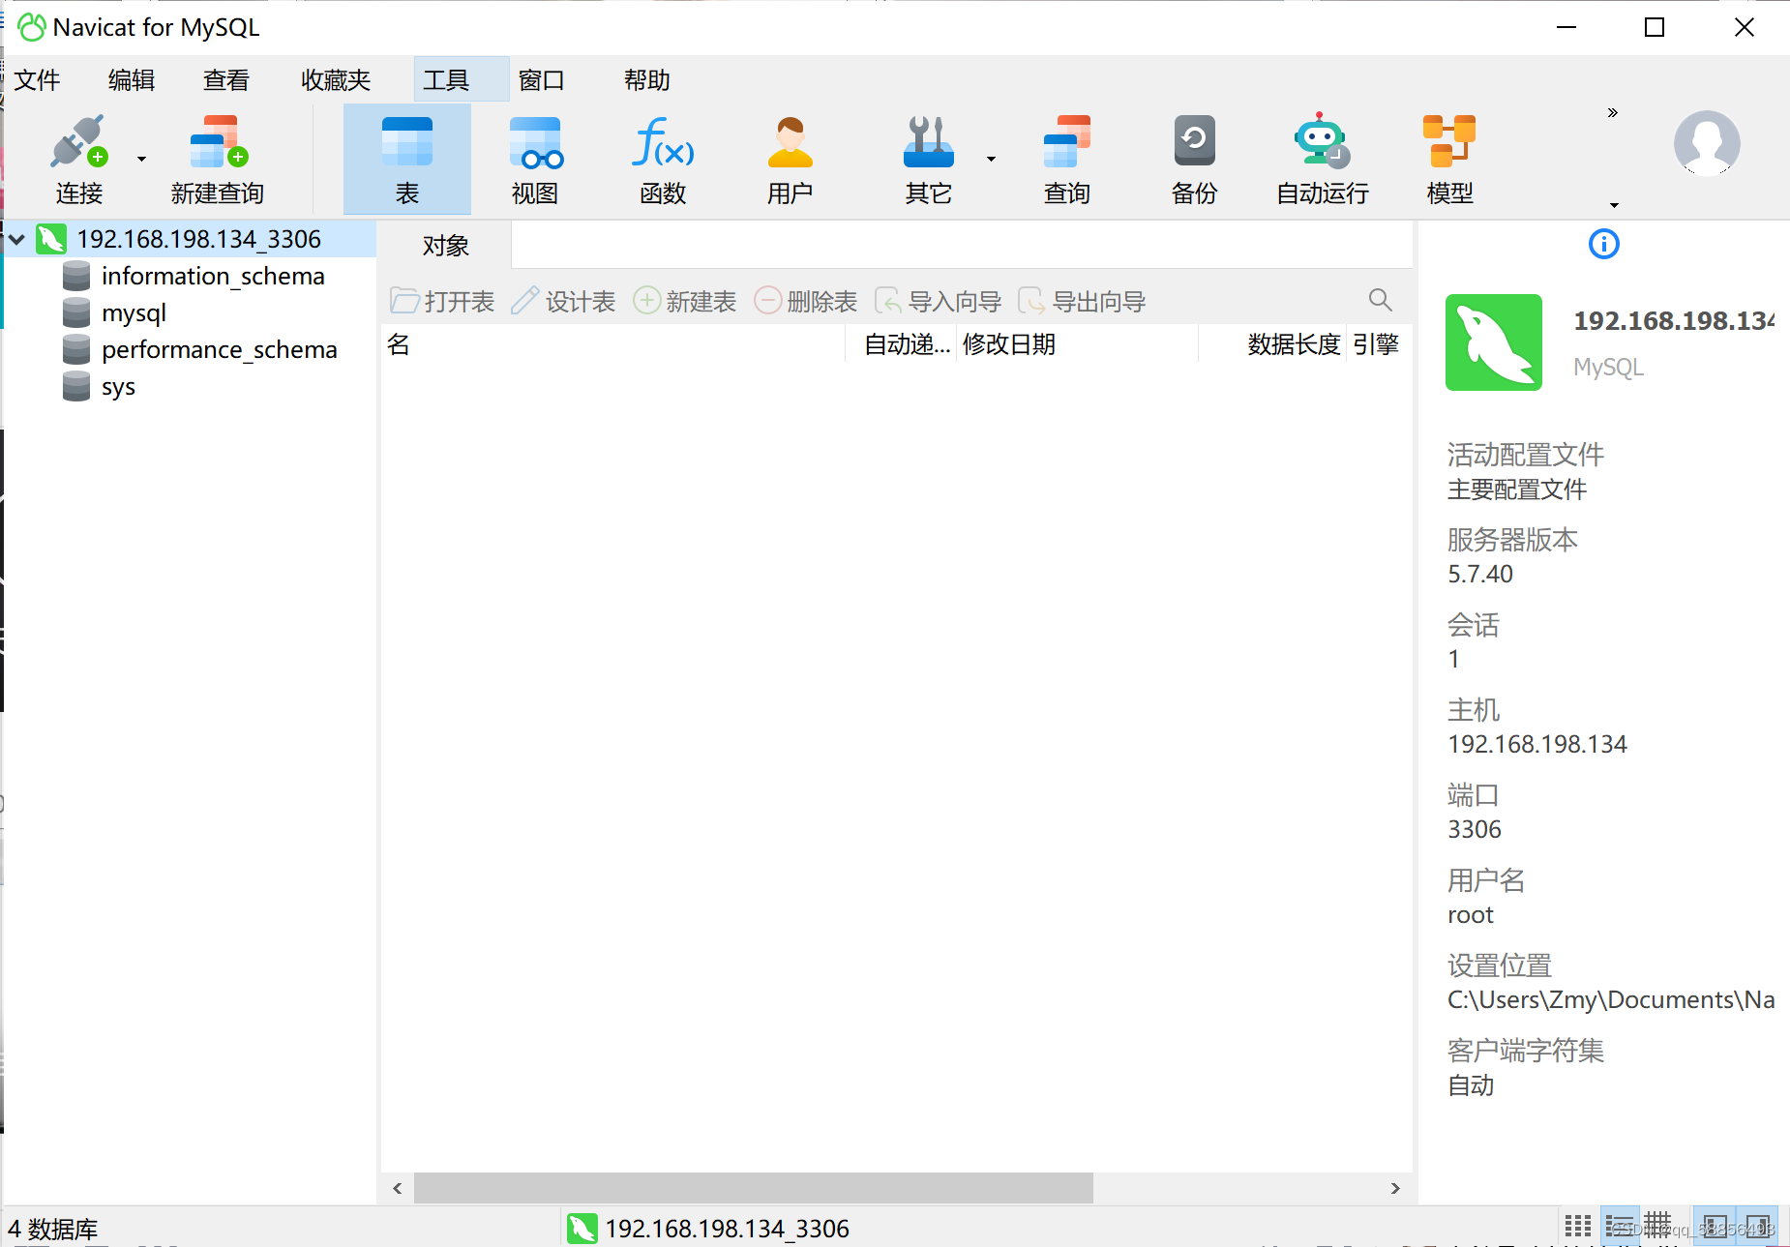1790x1247 pixels.
Task: Open the small toolbar options arrow below »
Action: (x=1613, y=204)
